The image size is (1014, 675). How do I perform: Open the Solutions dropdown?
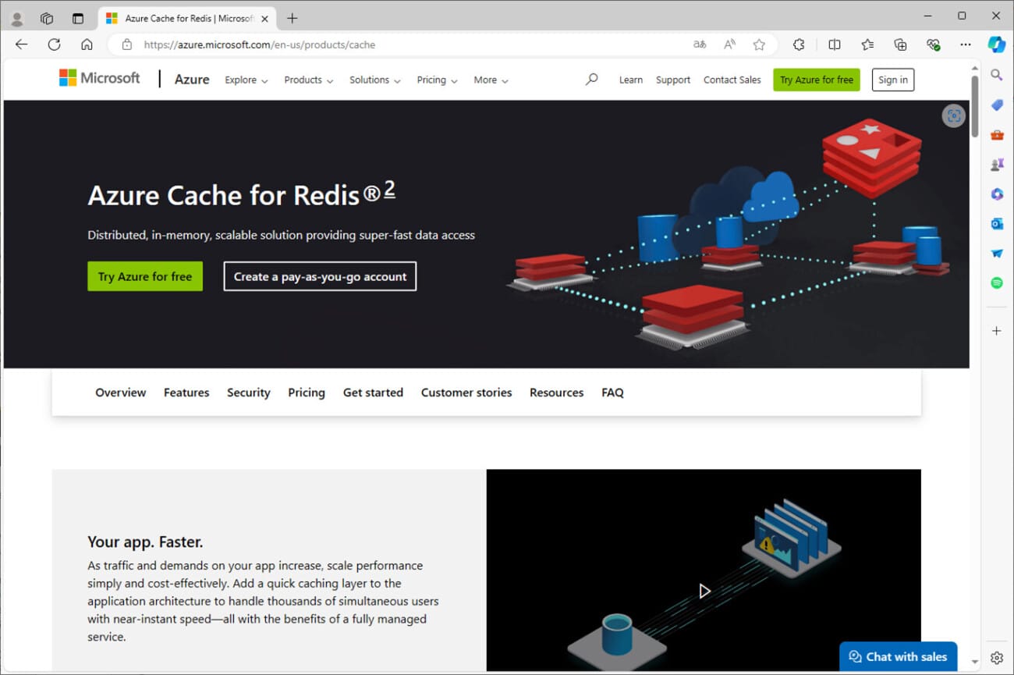pos(374,80)
